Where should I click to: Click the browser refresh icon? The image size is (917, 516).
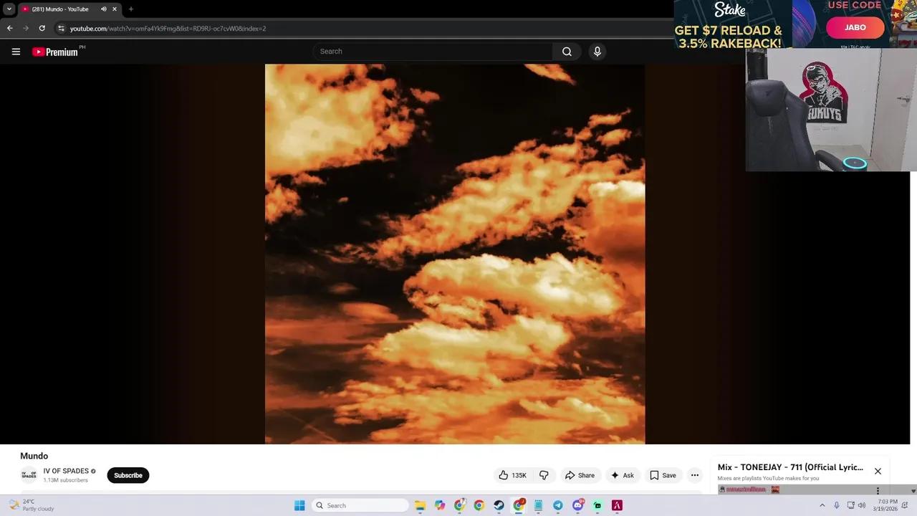click(42, 29)
